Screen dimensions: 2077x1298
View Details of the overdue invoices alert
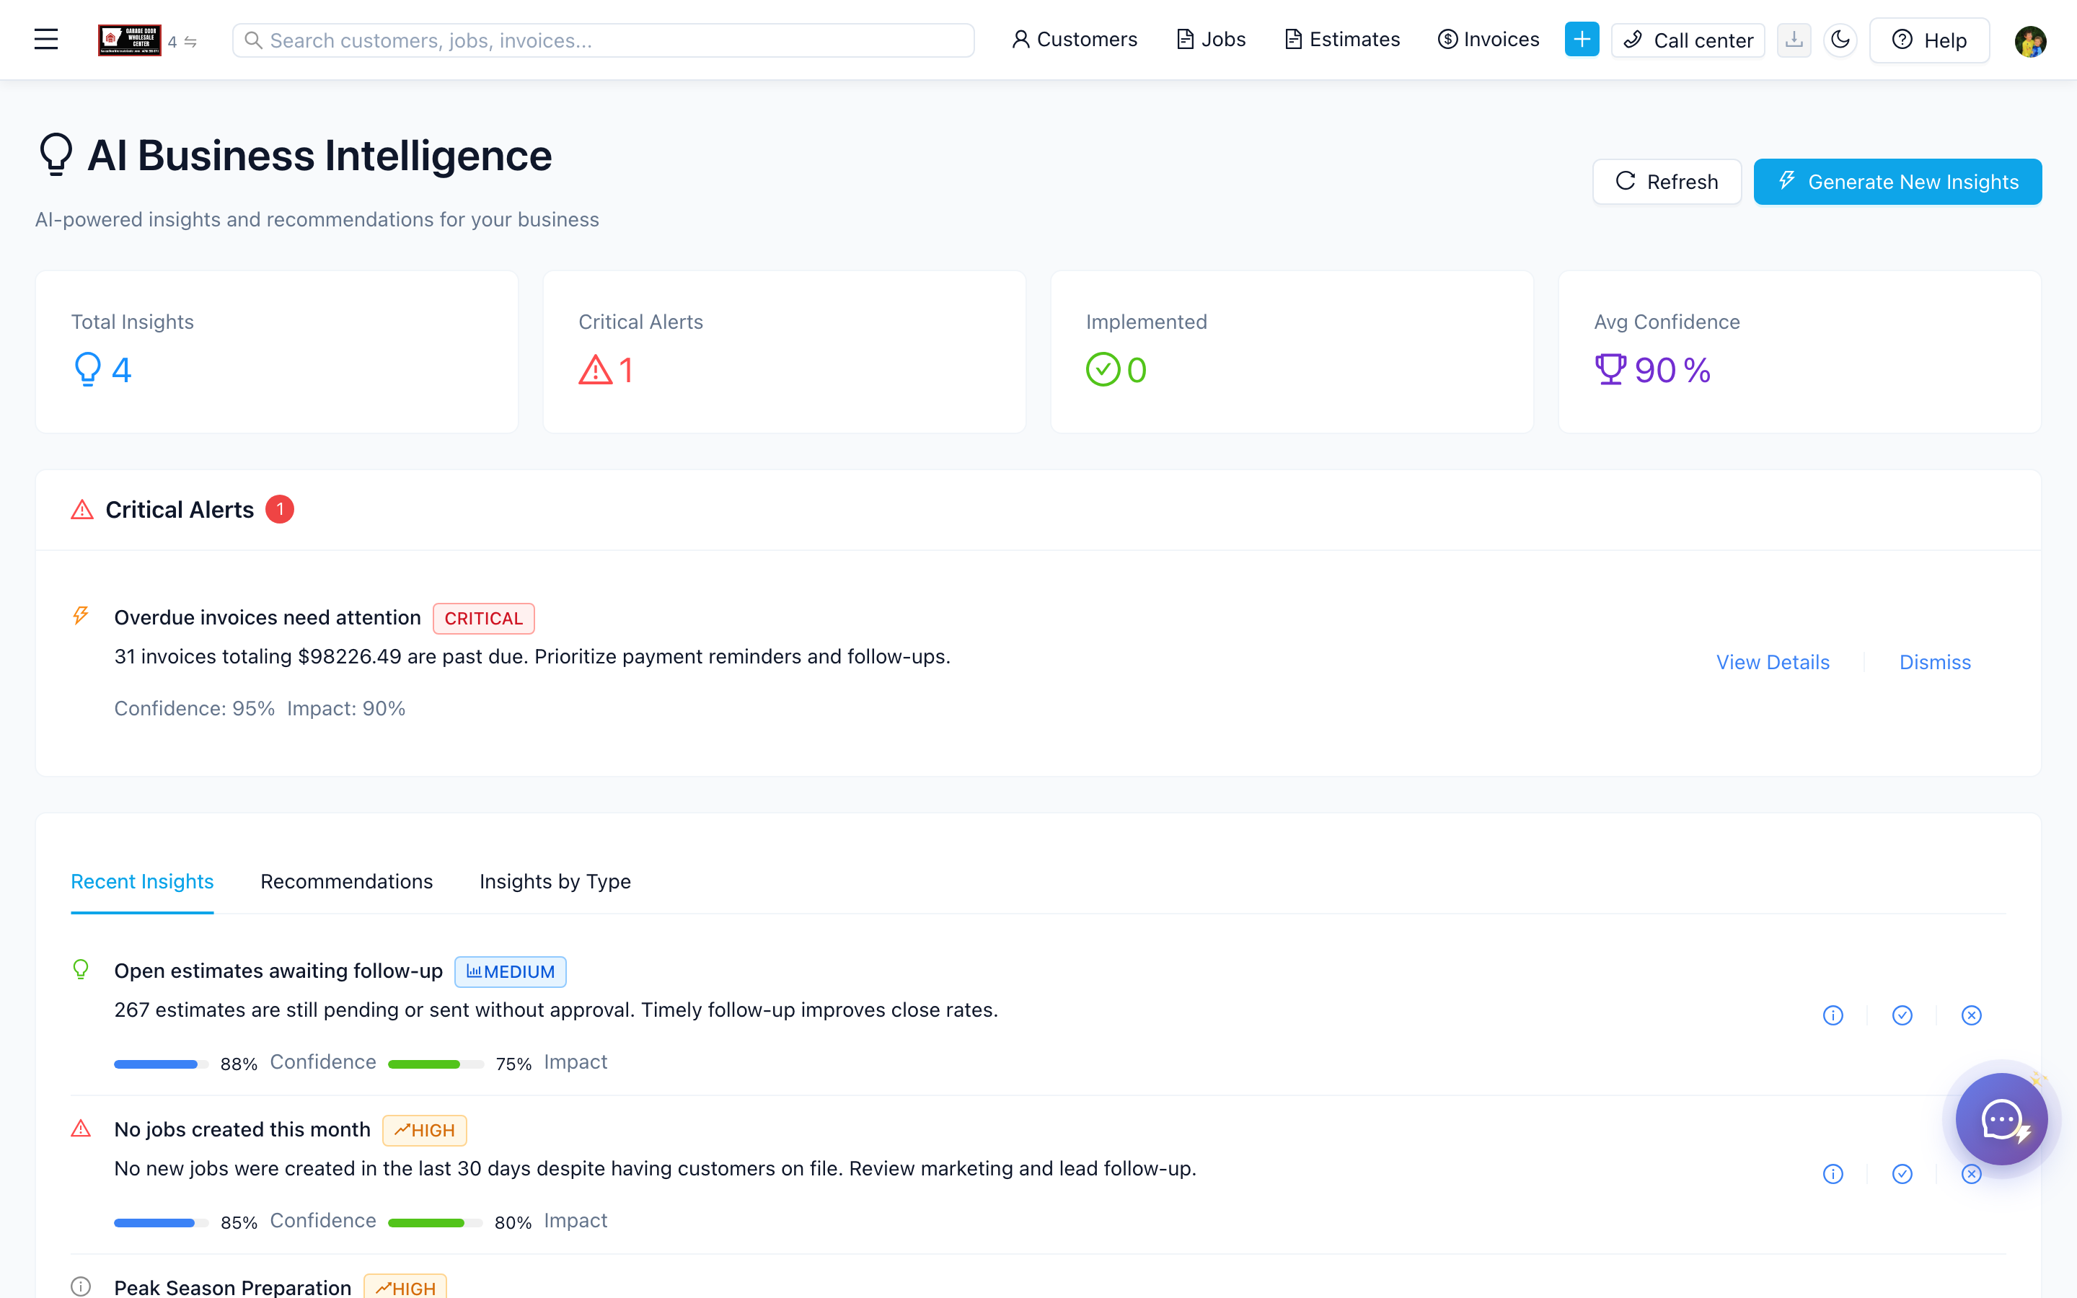1773,663
